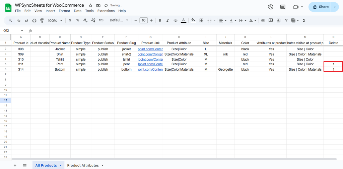The image size is (343, 169).
Task: Open the Insert menu
Action: (50, 11)
